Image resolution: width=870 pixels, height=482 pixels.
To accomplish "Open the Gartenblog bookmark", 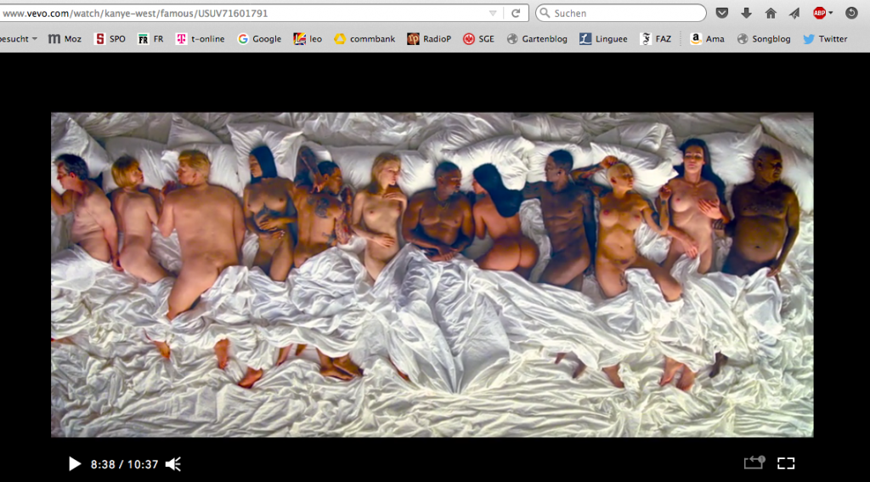I will 537,39.
